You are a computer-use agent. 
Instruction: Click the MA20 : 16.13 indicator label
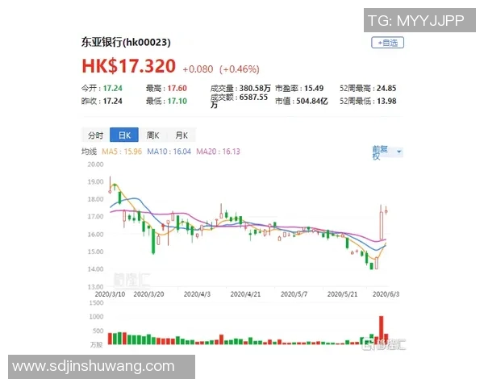(218, 152)
